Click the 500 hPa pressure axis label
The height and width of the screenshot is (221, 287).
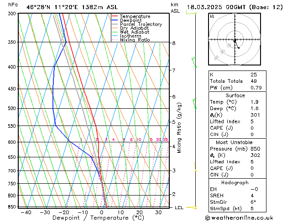[13, 109]
